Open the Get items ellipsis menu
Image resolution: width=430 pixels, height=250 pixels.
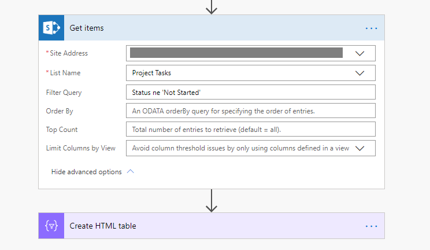coord(371,28)
